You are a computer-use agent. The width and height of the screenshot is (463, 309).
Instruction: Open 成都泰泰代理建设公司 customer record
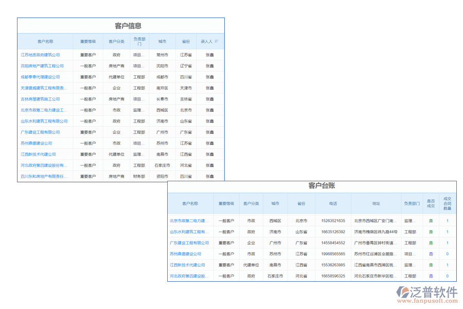coord(41,76)
